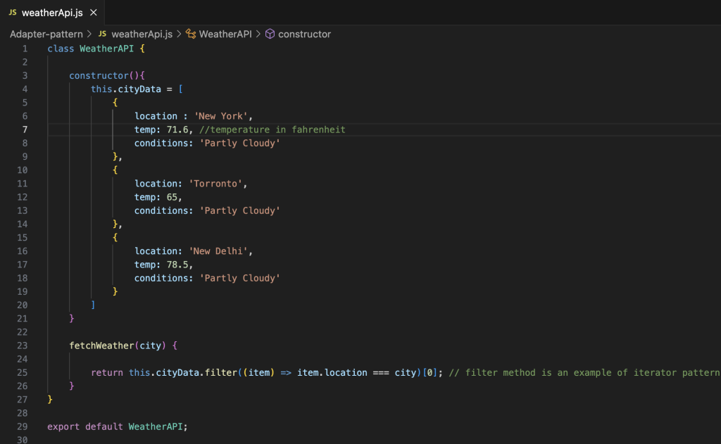Open weatherApi.js breadcrumb item
This screenshot has height=444, width=721.
[x=142, y=34]
